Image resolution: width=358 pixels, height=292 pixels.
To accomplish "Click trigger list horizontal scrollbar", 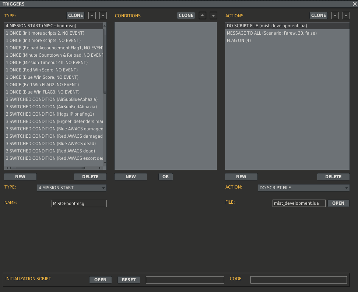I will (x=48, y=168).
